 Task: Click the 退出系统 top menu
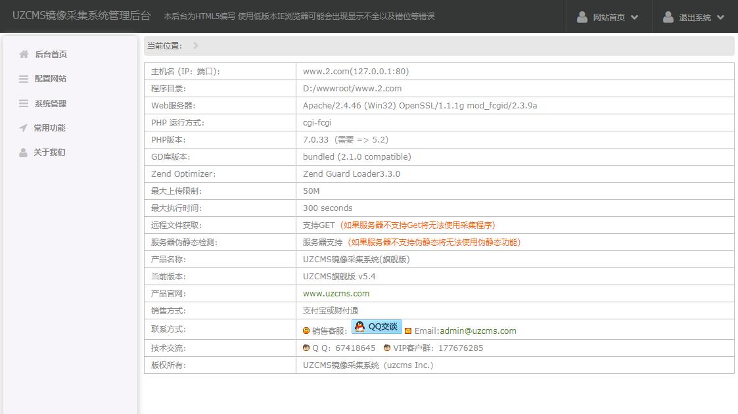(695, 17)
